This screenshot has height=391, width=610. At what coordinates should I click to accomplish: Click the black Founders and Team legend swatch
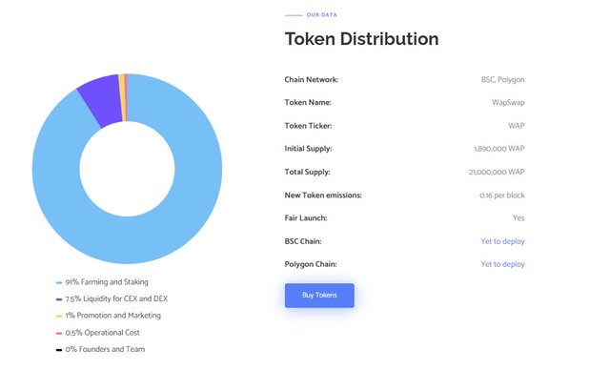pyautogui.click(x=59, y=350)
